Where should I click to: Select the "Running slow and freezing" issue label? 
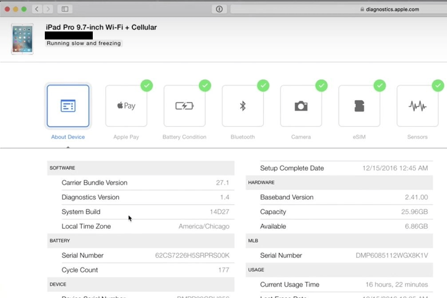[x=83, y=43]
